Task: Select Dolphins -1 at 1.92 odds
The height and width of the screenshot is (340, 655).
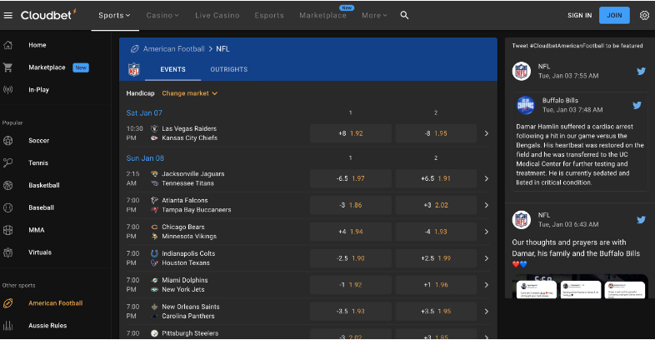Action: pyautogui.click(x=351, y=285)
